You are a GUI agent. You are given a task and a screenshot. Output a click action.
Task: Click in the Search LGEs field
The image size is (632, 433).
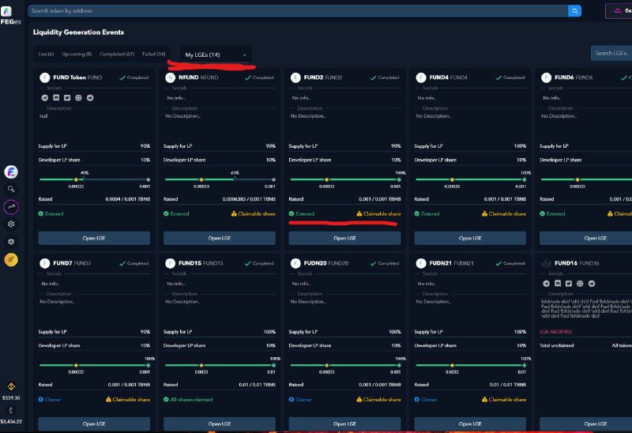[611, 53]
